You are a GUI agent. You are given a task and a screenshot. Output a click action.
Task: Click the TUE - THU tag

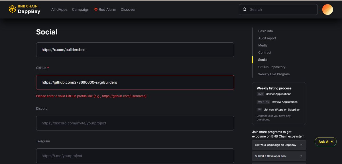pos(263,102)
